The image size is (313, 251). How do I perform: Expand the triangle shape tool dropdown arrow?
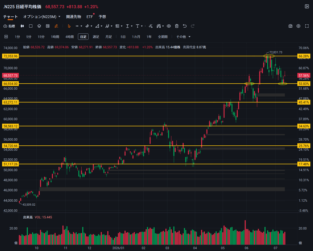coord(102,26)
